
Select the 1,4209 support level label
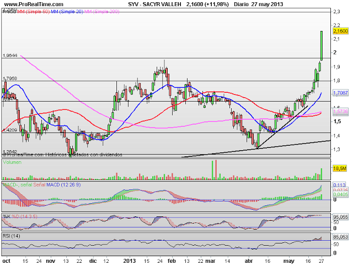tap(10, 130)
